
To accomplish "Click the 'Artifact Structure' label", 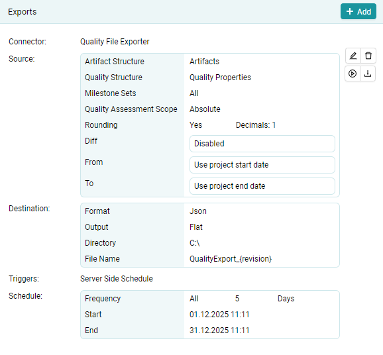I will tap(115, 62).
